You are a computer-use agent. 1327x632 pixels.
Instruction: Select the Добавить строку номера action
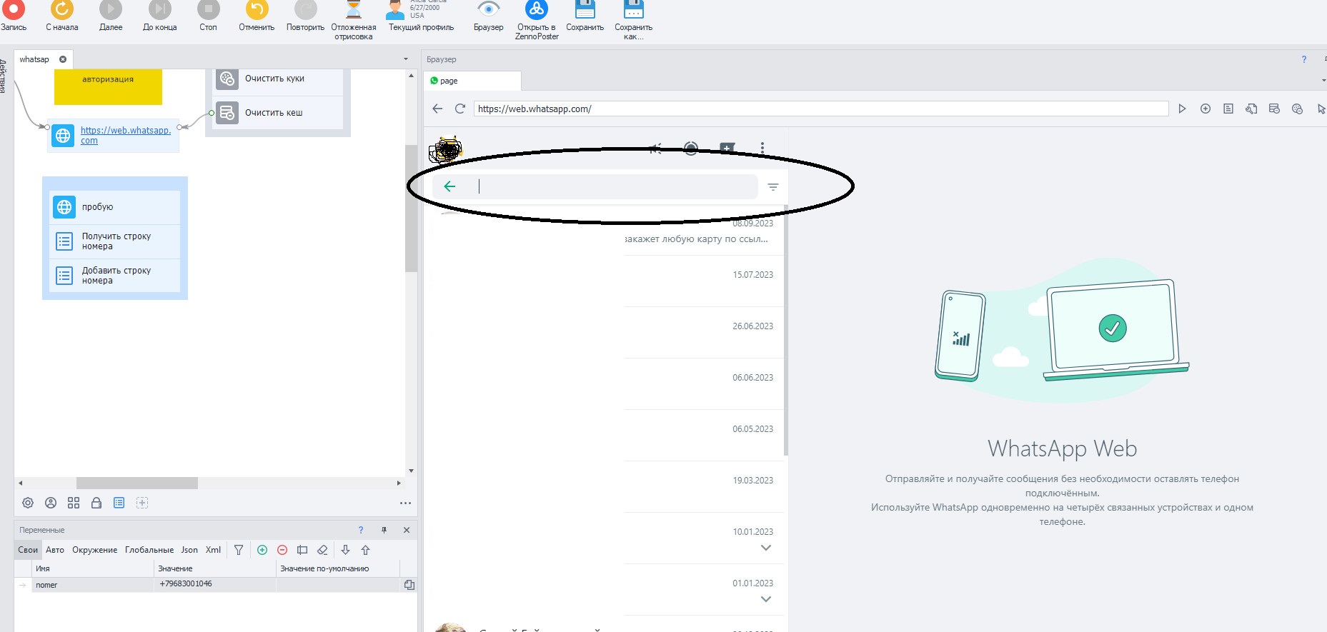pos(114,276)
